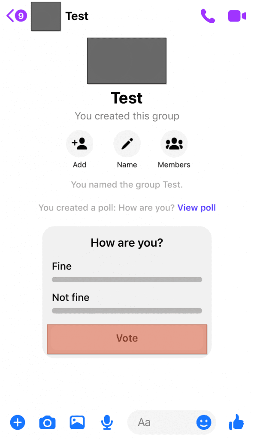
Task: Open the group cover photo
Action: (x=127, y=60)
